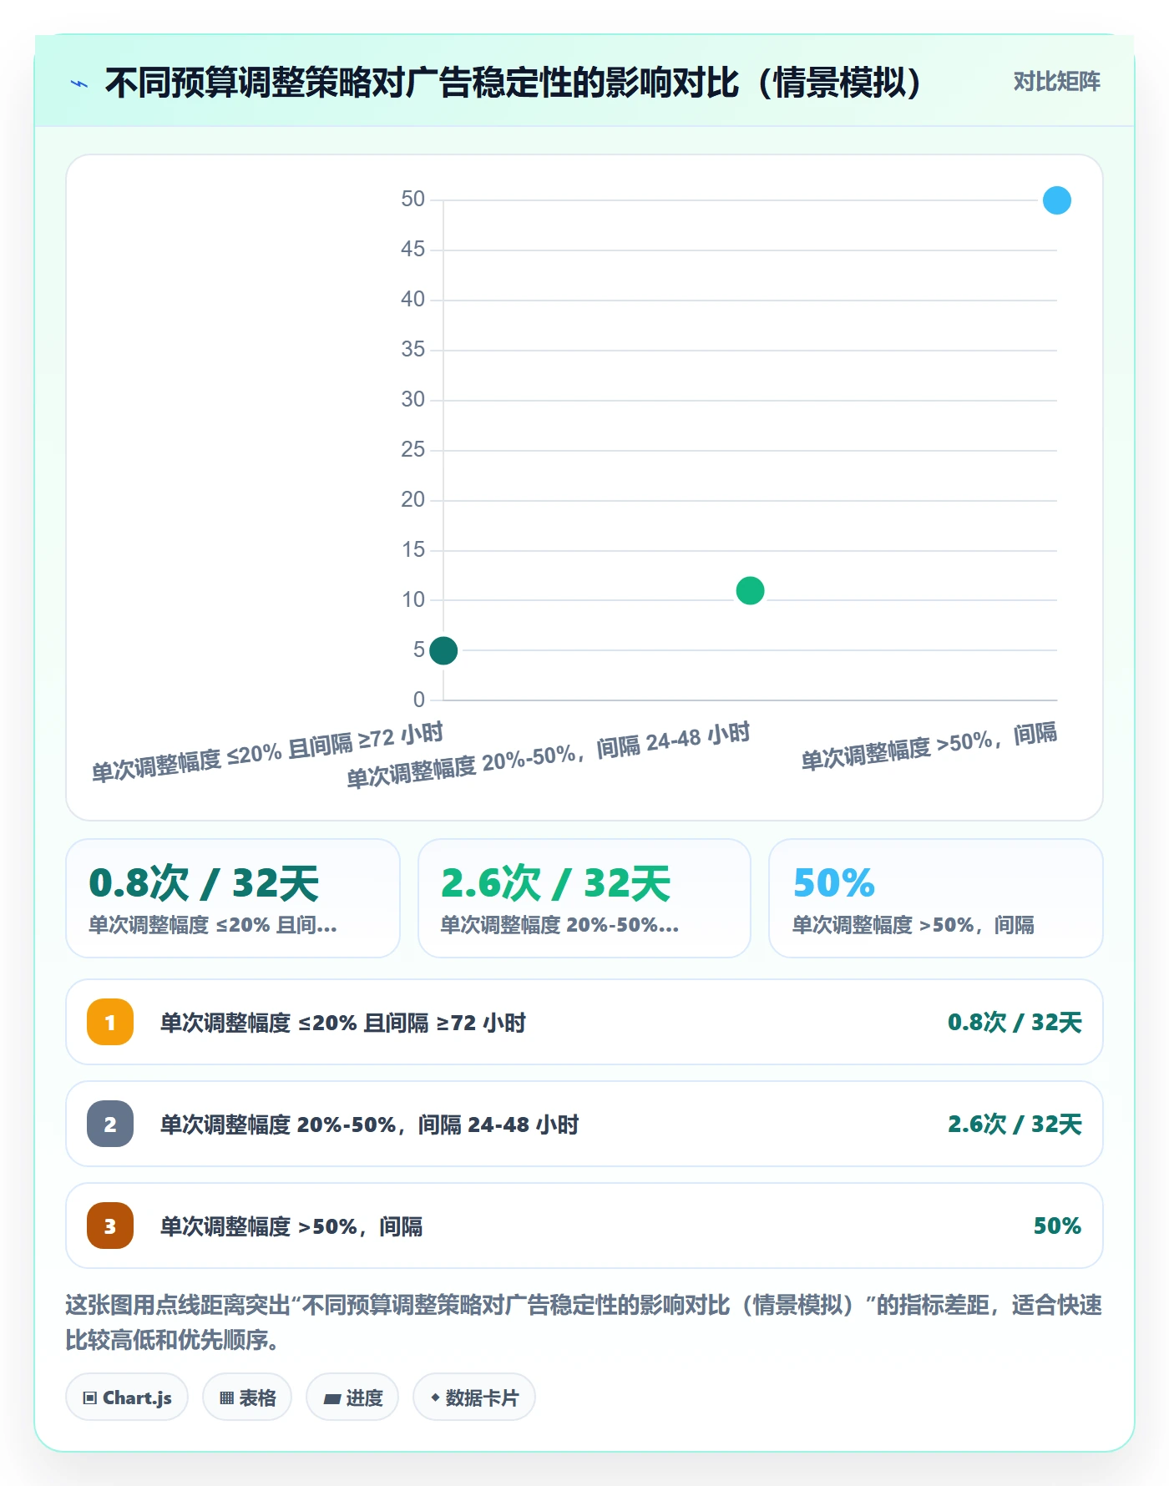Click truncated card caption 单次调整幅度 20%-50%…

pyautogui.click(x=559, y=925)
